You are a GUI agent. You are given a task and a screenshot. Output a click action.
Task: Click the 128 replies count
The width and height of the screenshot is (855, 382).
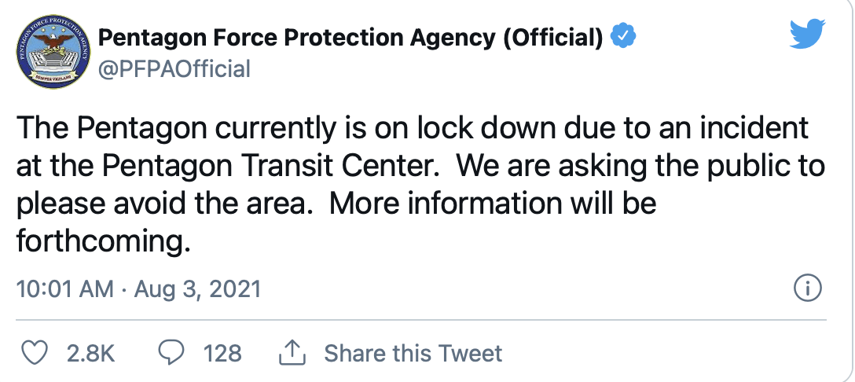222,353
